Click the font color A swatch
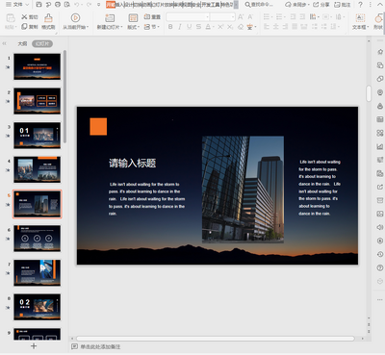385x355 pixels. [x=208, y=27]
